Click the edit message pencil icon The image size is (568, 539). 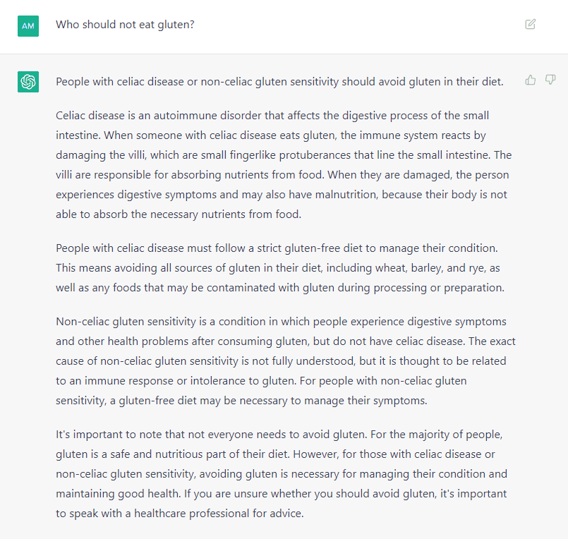531,24
